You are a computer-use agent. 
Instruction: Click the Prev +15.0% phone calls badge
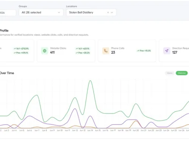pos(144,51)
